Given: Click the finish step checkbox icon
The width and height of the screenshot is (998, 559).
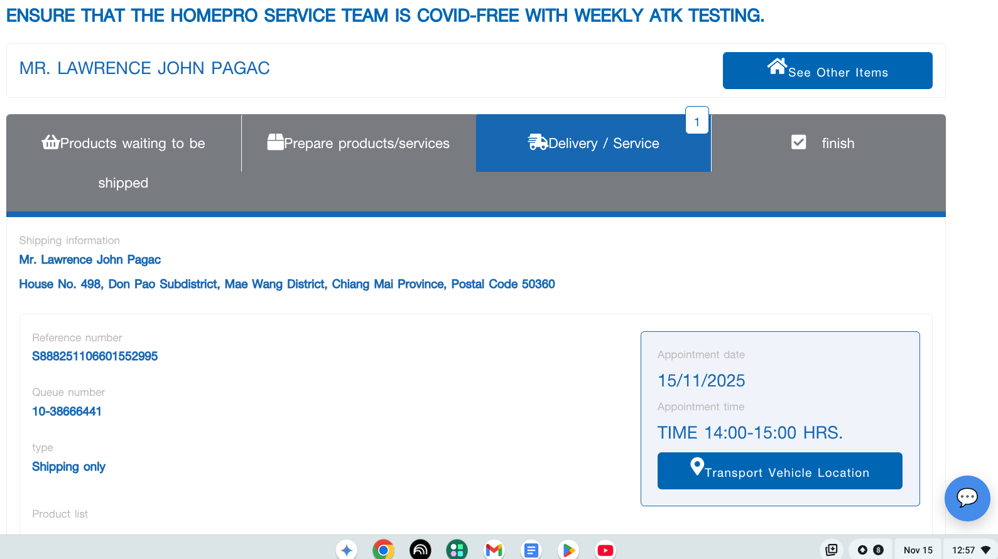Looking at the screenshot, I should tap(798, 142).
